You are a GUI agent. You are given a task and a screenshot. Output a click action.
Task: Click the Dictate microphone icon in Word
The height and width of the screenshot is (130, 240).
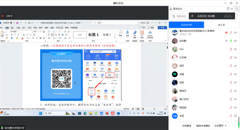[x=127, y=32]
